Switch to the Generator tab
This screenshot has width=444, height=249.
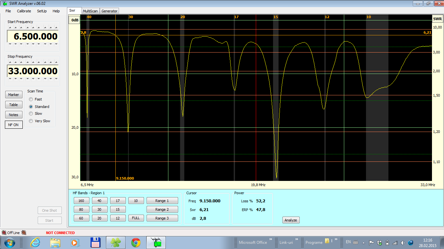[109, 11]
